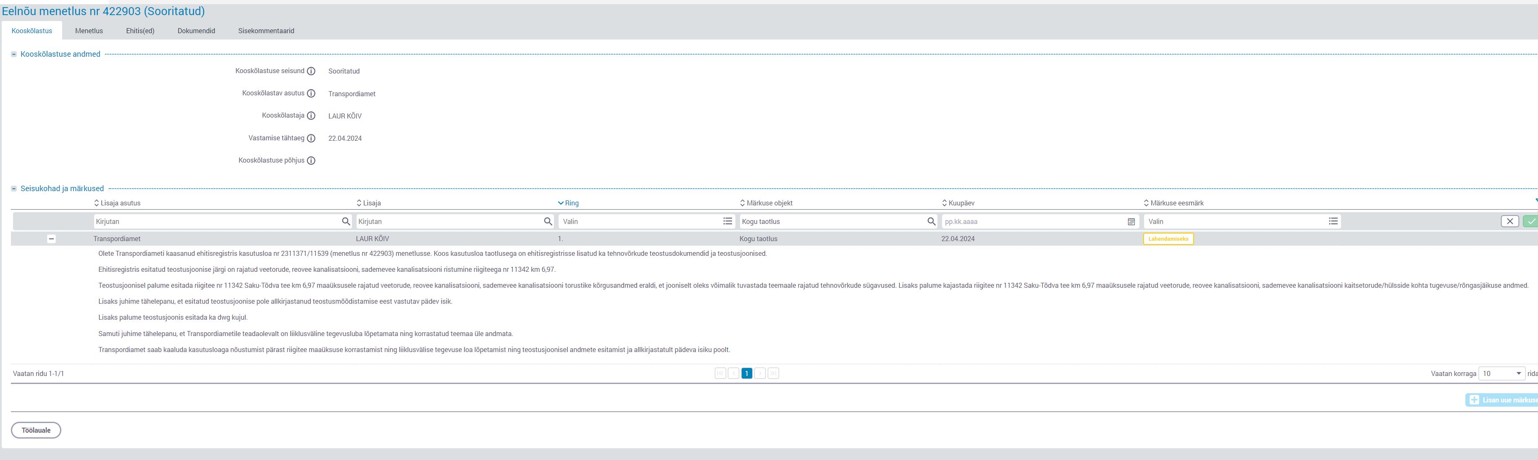1538x460 pixels.
Task: Click the LAUR KÕIV cell in table row
Action: 373,239
